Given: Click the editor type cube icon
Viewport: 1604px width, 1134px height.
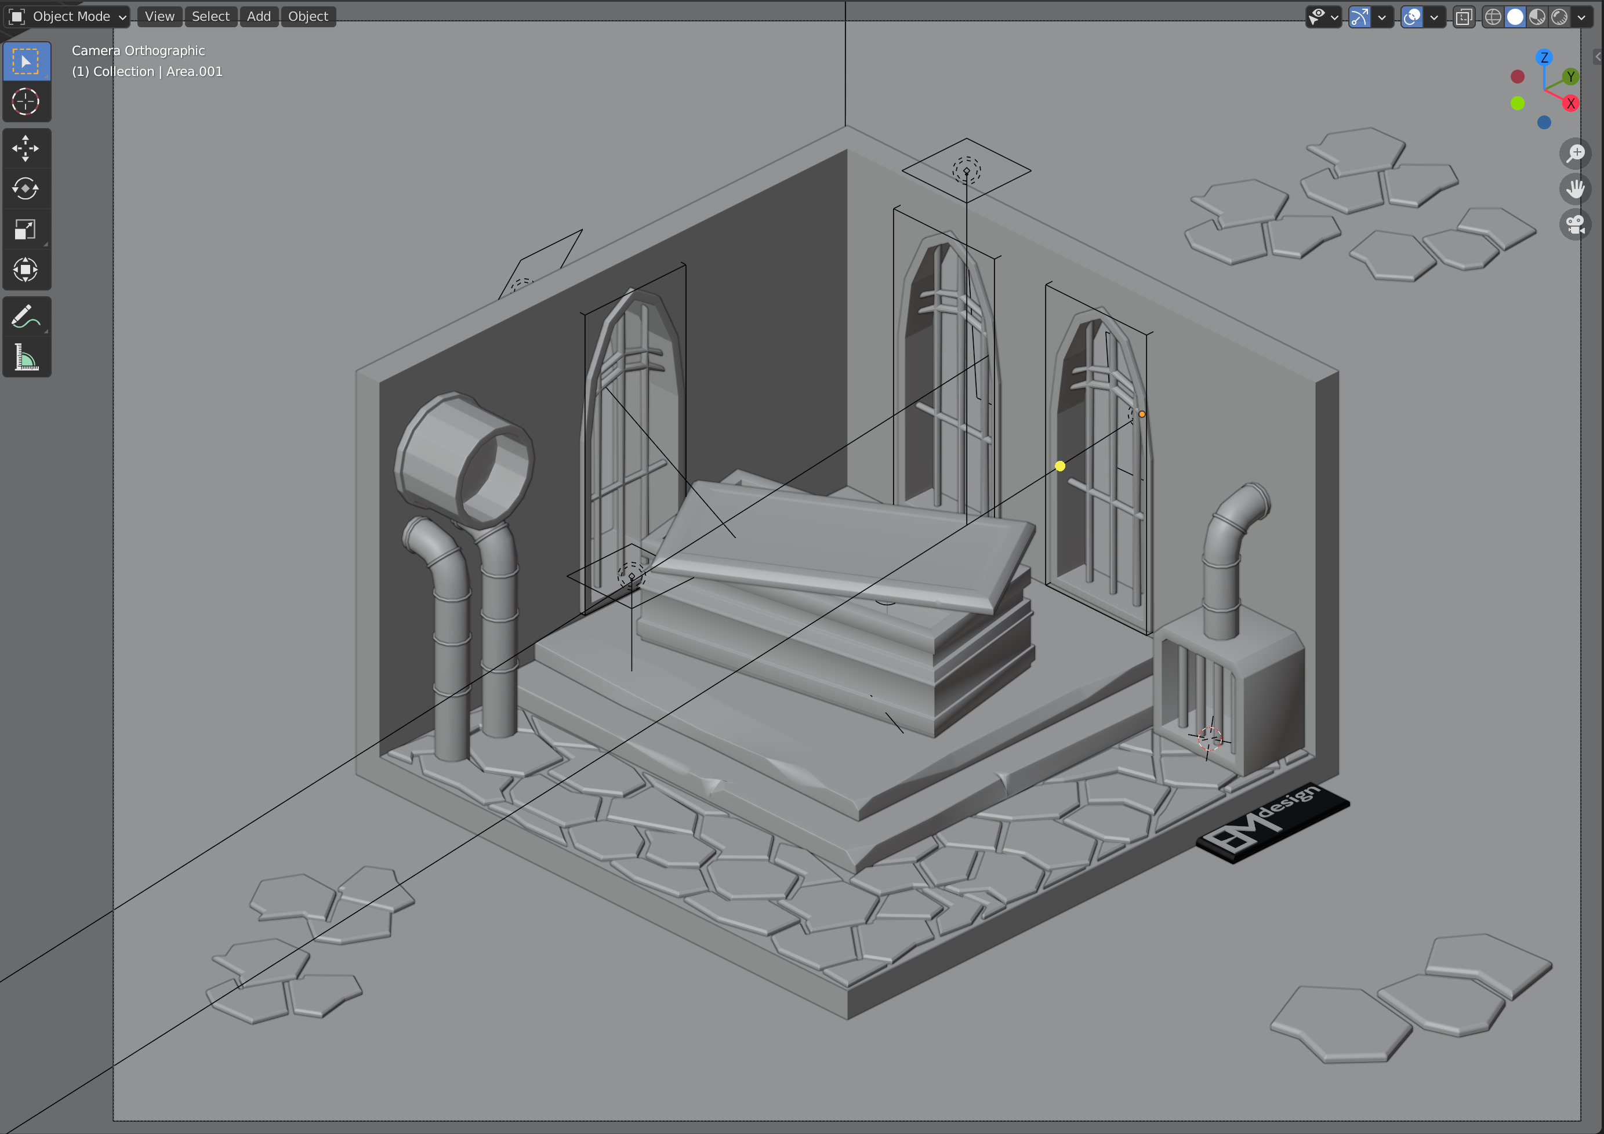Looking at the screenshot, I should [x=17, y=16].
